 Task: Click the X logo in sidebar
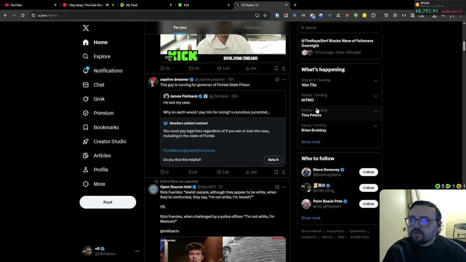tap(86, 28)
